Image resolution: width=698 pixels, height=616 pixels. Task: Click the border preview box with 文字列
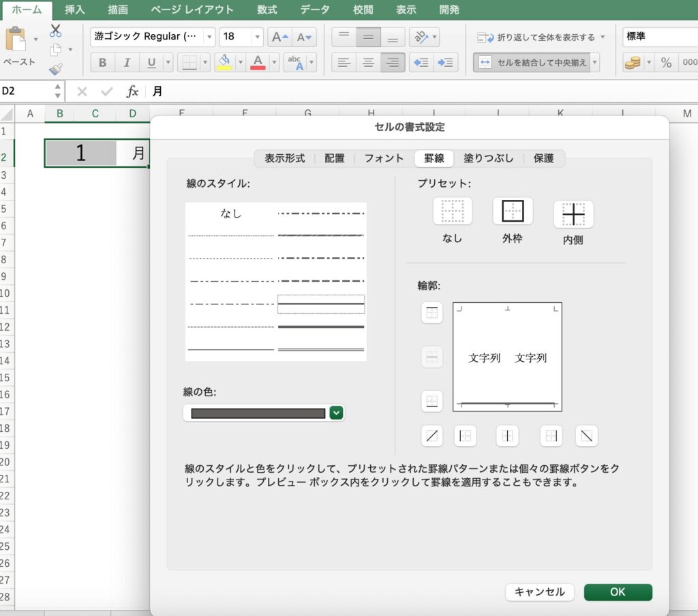click(507, 357)
